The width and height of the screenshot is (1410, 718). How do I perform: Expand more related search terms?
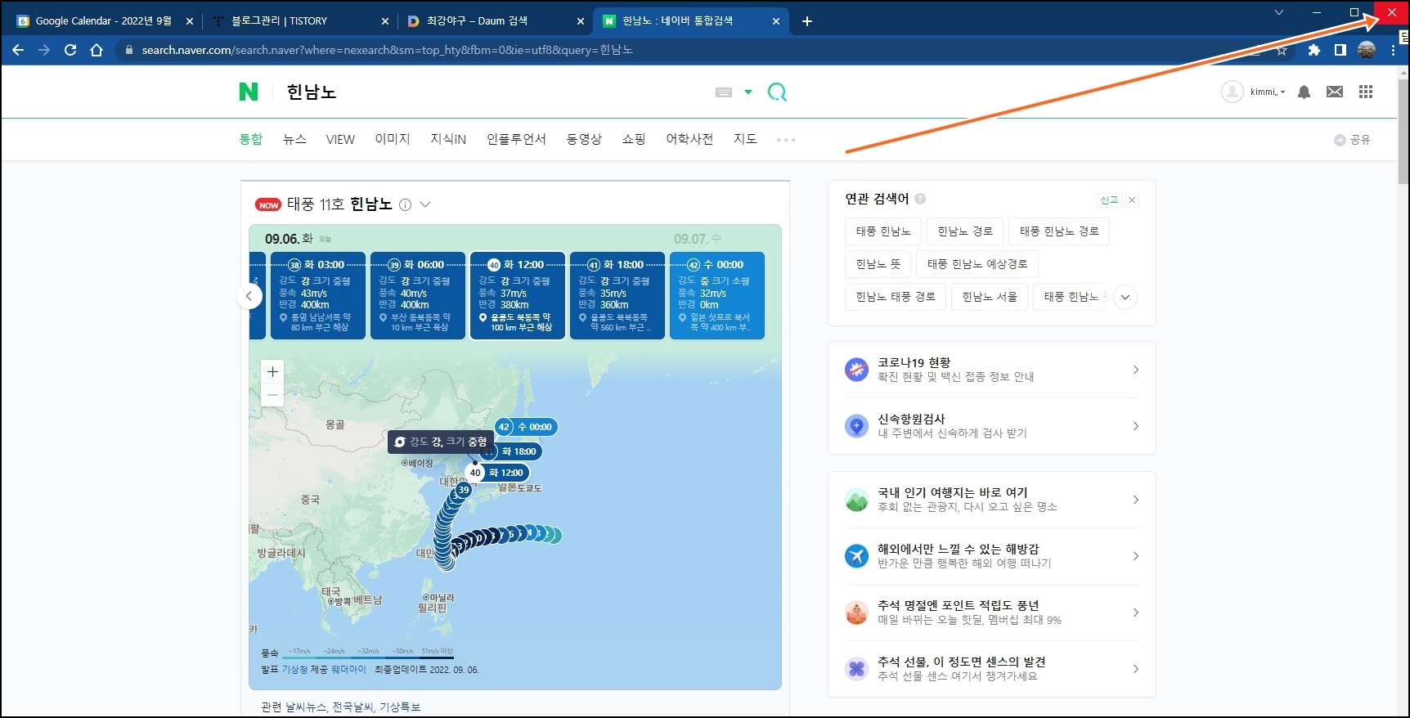(1125, 297)
